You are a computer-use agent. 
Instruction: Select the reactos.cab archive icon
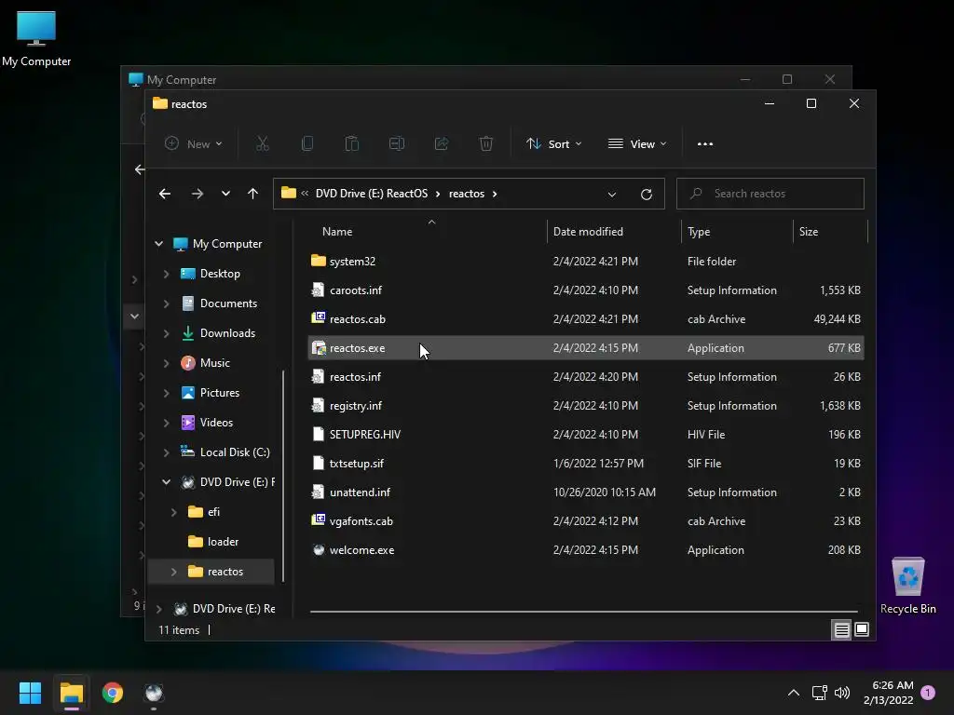319,318
